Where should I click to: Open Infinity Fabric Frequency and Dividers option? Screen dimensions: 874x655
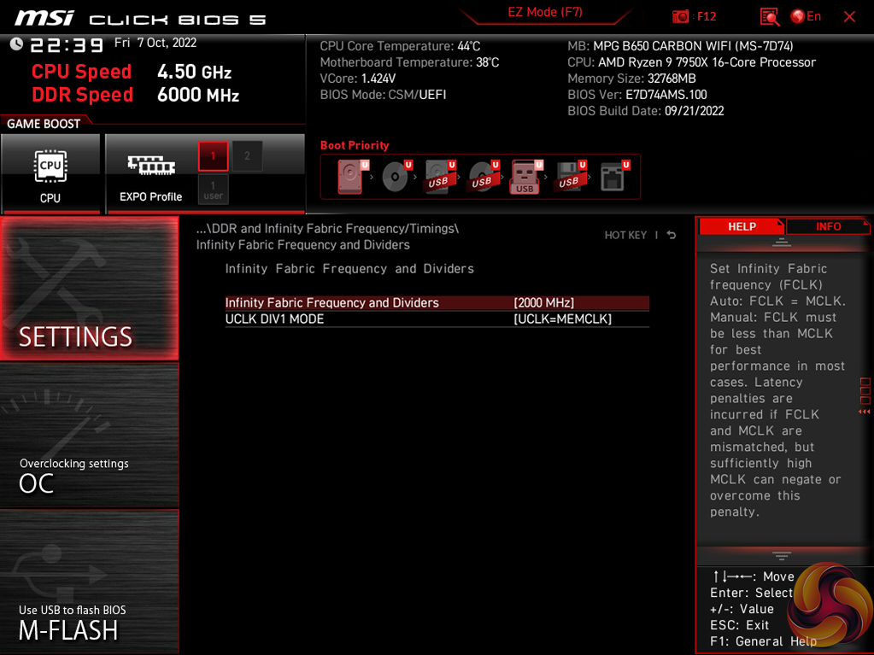pyautogui.click(x=437, y=302)
